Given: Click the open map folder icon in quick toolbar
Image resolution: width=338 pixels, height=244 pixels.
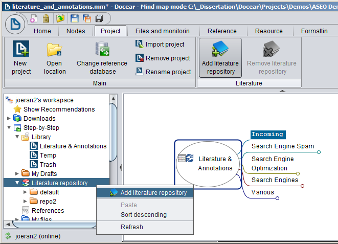Looking at the screenshot, I should click(x=60, y=18).
